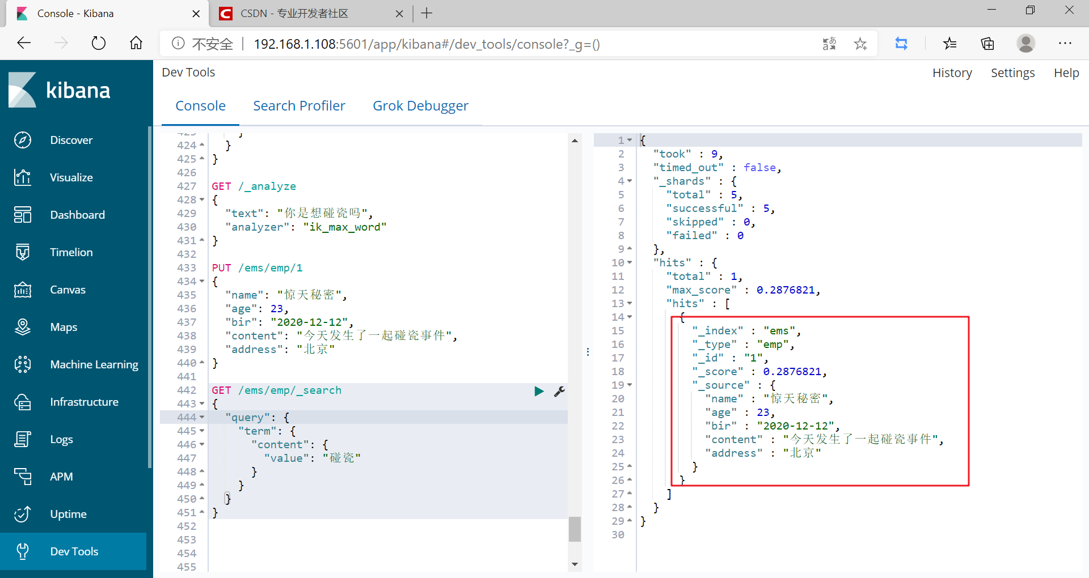This screenshot has height=578, width=1089.
Task: Open Visualize via its chart icon
Action: (x=23, y=177)
